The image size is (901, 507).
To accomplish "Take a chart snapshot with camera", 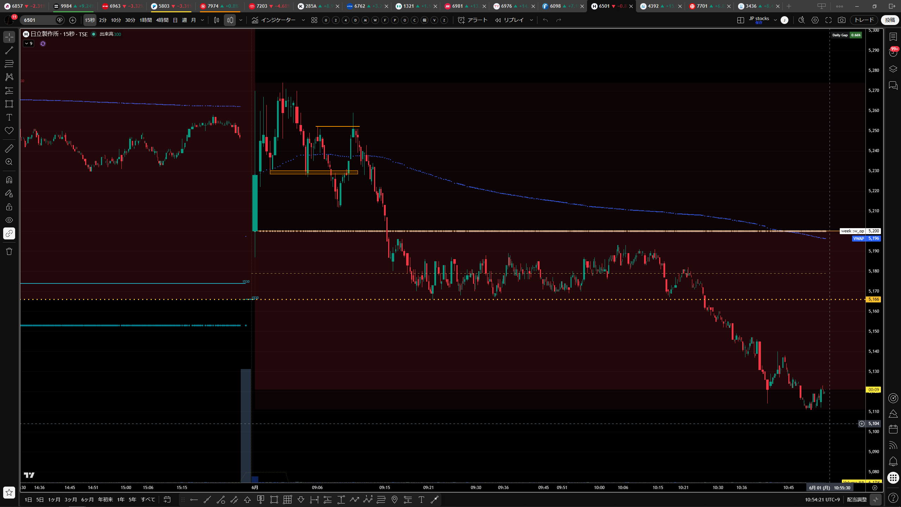I will (x=842, y=20).
